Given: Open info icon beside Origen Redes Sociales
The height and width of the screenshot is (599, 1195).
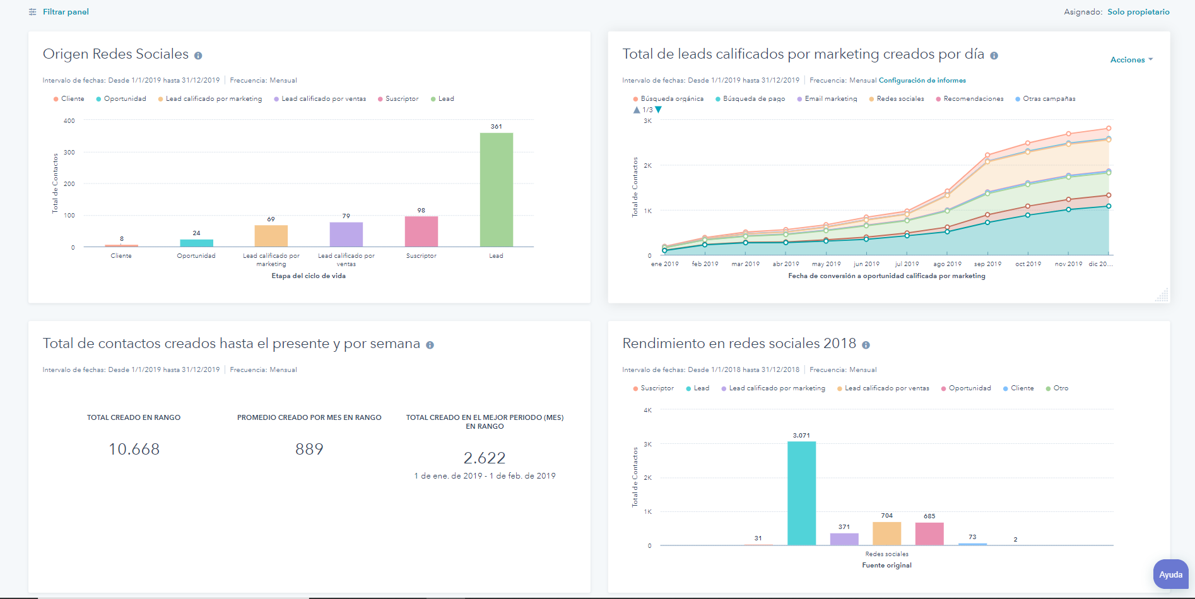Looking at the screenshot, I should [x=198, y=55].
